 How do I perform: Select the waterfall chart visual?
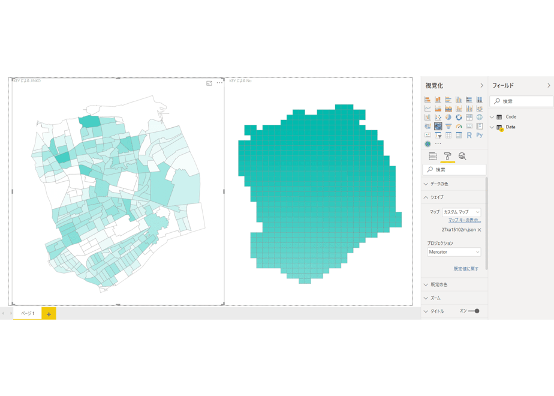[x=427, y=117]
